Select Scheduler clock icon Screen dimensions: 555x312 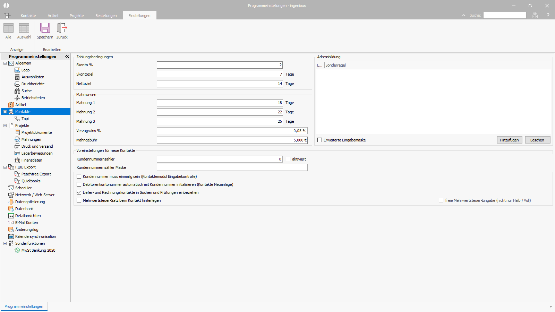(11, 188)
